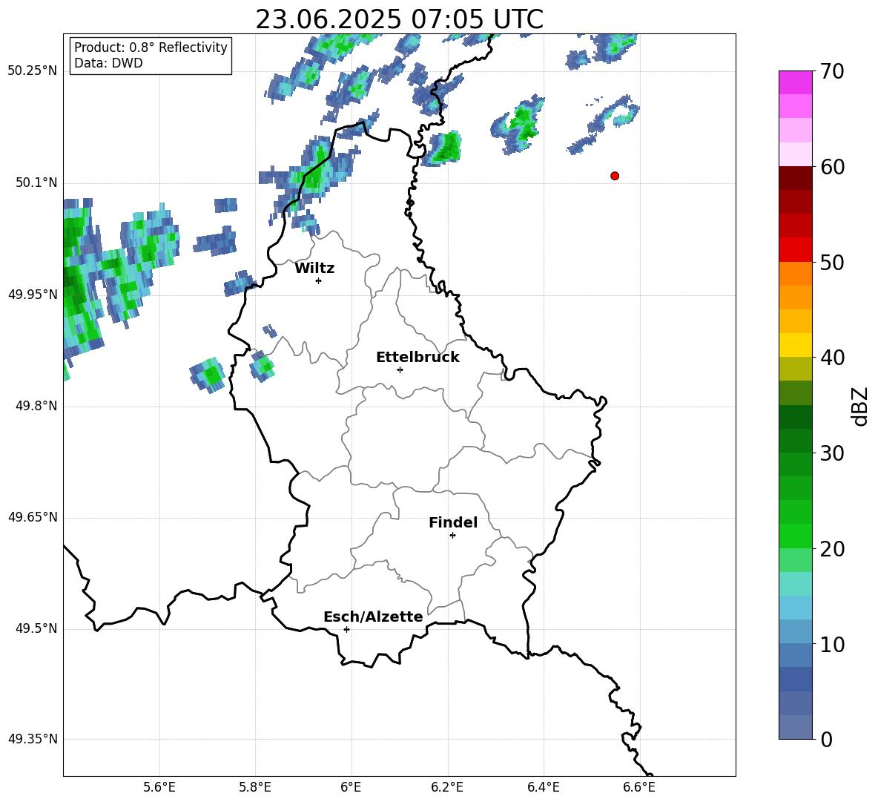Click the 30 value on colorbar
The image size is (878, 802).
(x=832, y=453)
